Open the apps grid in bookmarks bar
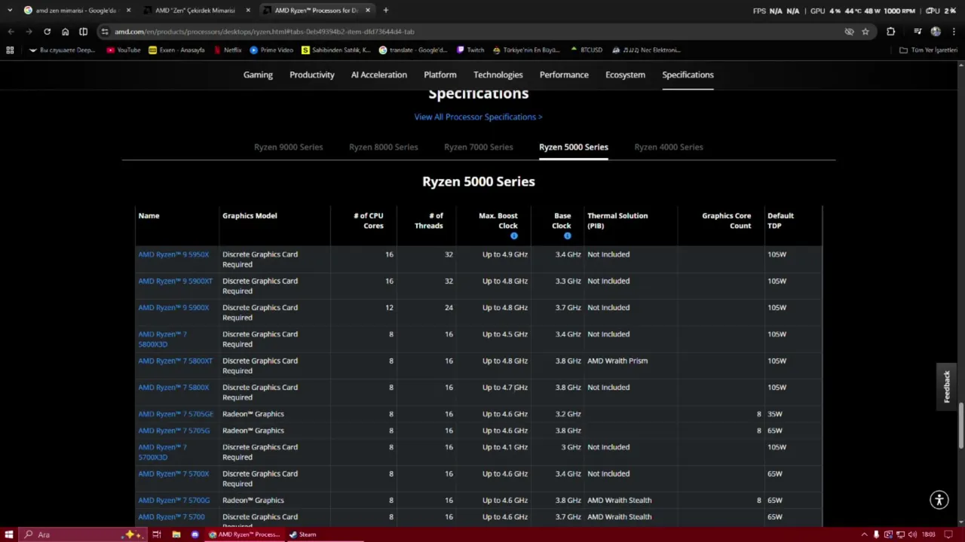This screenshot has height=542, width=965. (10, 50)
